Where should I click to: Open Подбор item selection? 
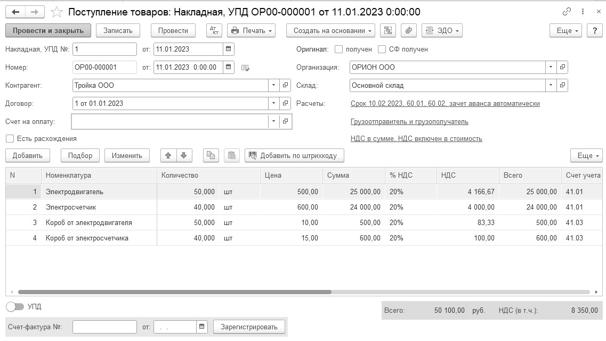point(80,155)
